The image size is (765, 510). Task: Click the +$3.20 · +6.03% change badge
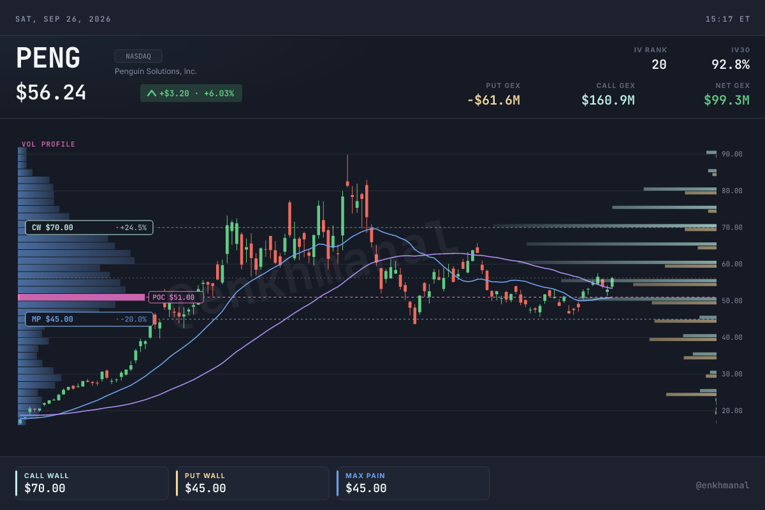point(191,93)
